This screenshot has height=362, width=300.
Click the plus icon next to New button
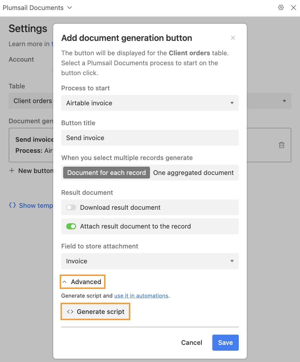12,171
